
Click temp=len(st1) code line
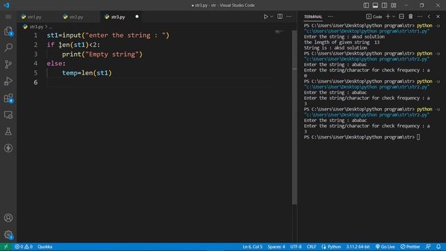click(87, 73)
